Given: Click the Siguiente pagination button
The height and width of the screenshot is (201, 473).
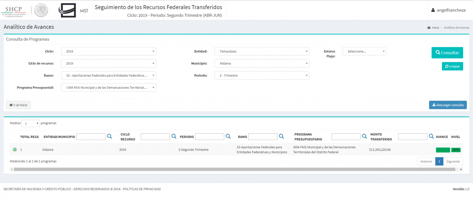Looking at the screenshot, I should pos(453,161).
